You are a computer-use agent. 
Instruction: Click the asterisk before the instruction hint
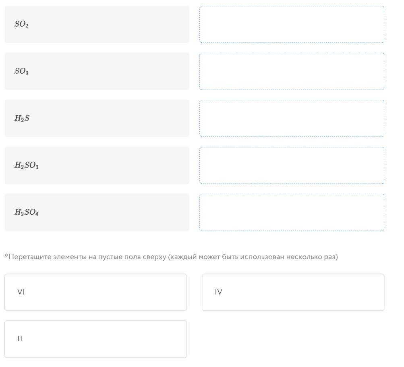tap(6, 255)
